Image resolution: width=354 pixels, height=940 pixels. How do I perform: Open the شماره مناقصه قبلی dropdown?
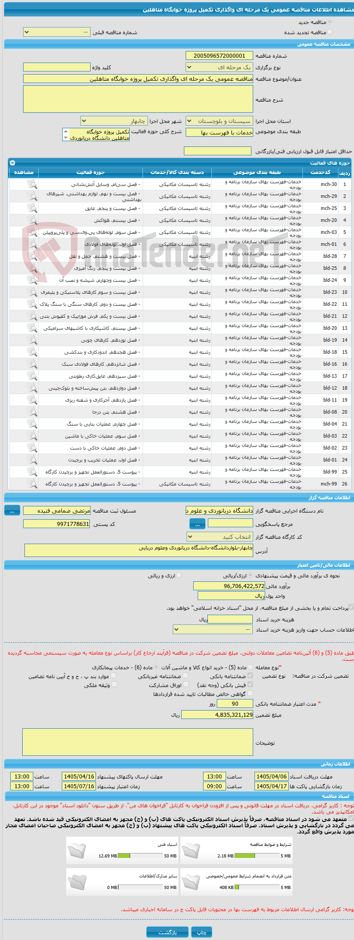tap(57, 32)
